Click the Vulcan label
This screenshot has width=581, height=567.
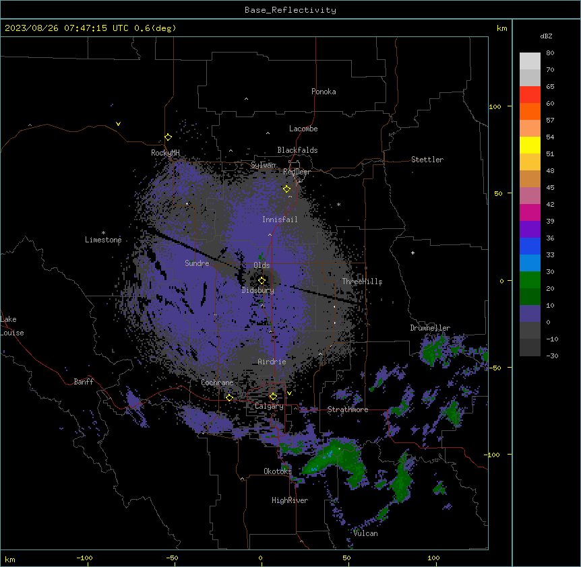click(x=365, y=533)
